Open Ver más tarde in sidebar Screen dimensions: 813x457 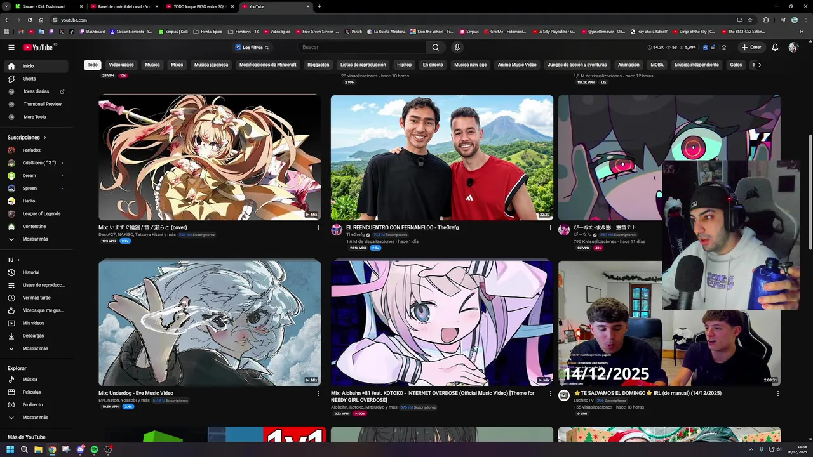[x=36, y=298]
